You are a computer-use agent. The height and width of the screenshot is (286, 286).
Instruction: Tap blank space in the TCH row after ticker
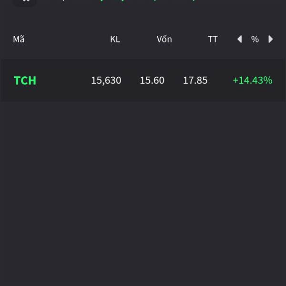pyautogui.click(x=64, y=81)
